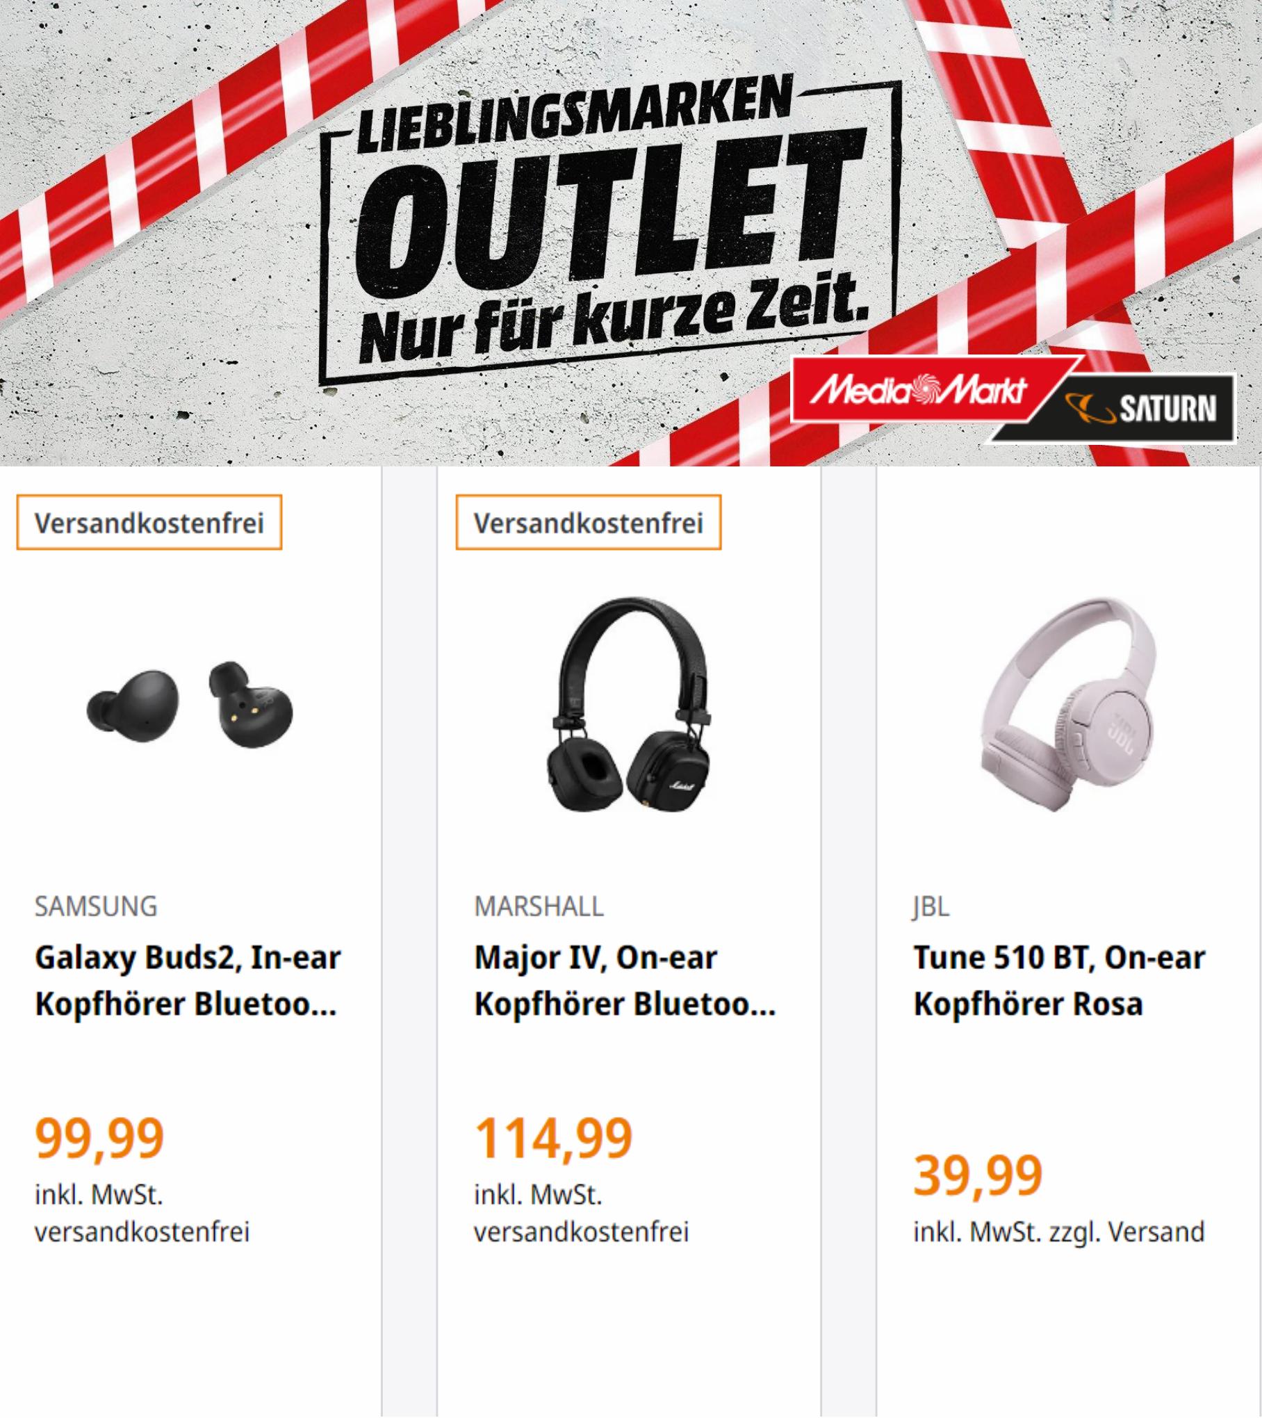The height and width of the screenshot is (1418, 1262).
Task: Click 'inkl. MwSt. zzgl. Versand' shipping note
Action: tap(1058, 1232)
